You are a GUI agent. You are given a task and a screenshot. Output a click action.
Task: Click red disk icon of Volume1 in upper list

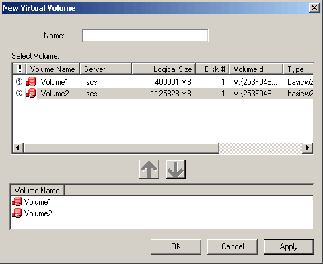[31, 81]
